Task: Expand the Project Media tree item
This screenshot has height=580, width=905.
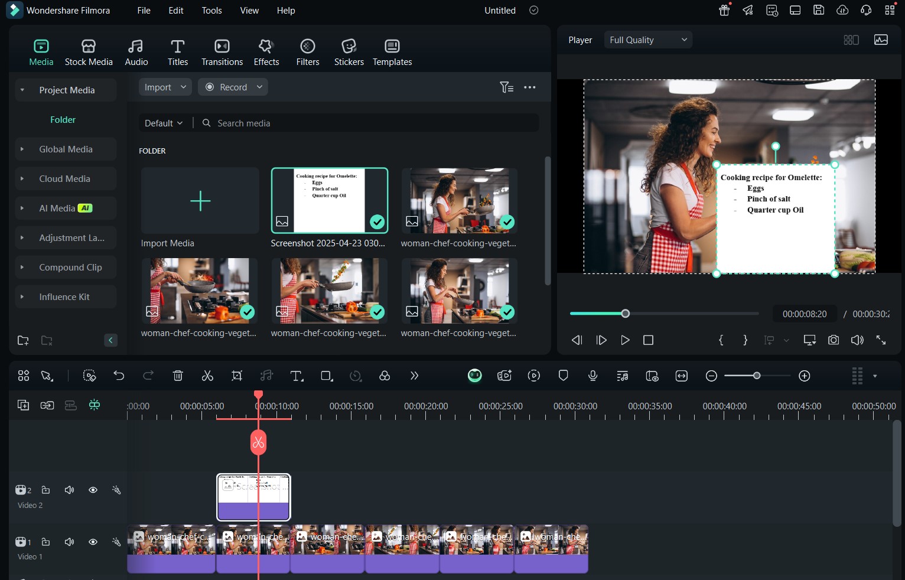Action: tap(22, 90)
